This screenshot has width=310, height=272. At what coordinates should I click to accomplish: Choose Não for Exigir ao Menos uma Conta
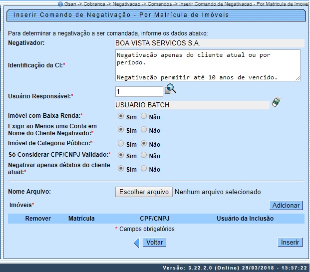[x=144, y=130]
